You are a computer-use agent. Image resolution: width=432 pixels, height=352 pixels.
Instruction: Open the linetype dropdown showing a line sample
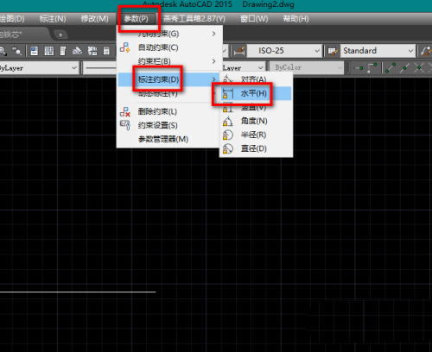pos(99,68)
